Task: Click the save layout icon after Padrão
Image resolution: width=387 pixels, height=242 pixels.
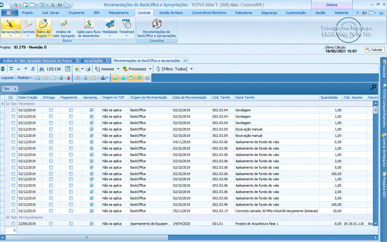Action: (x=37, y=78)
